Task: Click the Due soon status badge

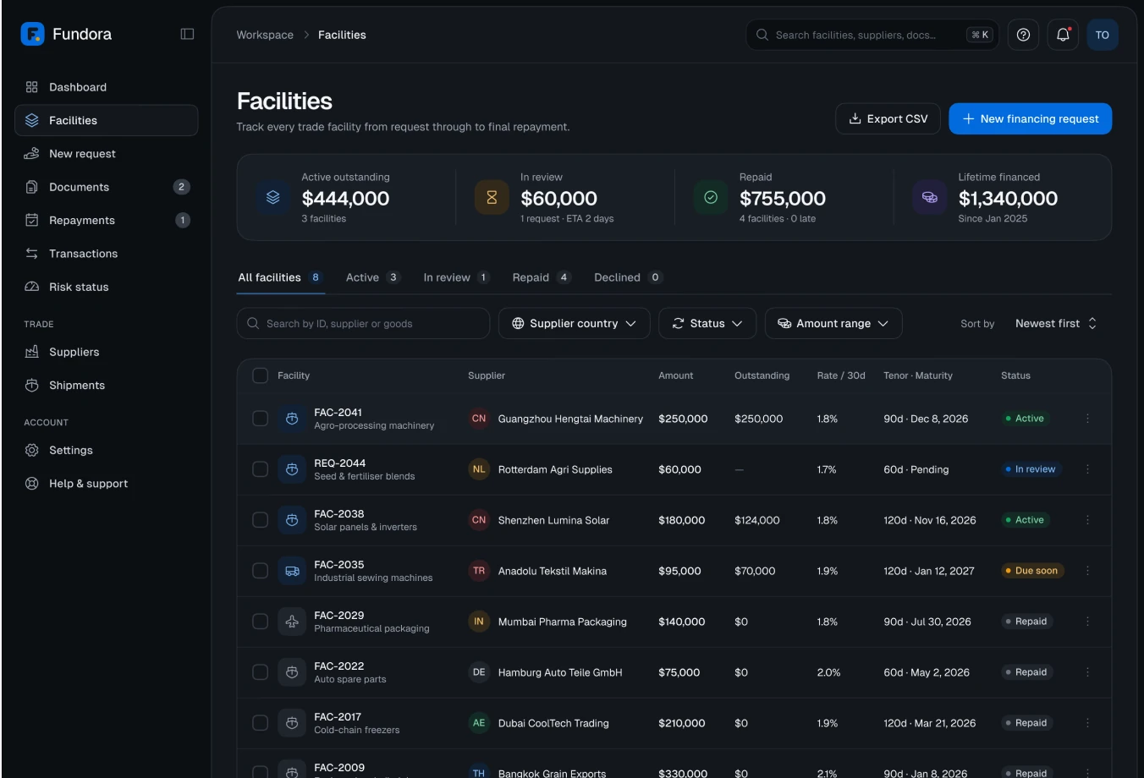Action: tap(1031, 571)
